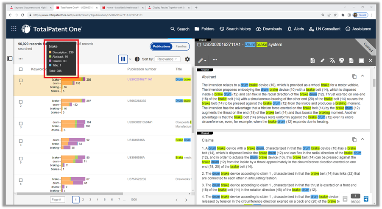This screenshot has width=382, height=209.
Task: Select the marker edit icon
Action: tap(322, 60)
